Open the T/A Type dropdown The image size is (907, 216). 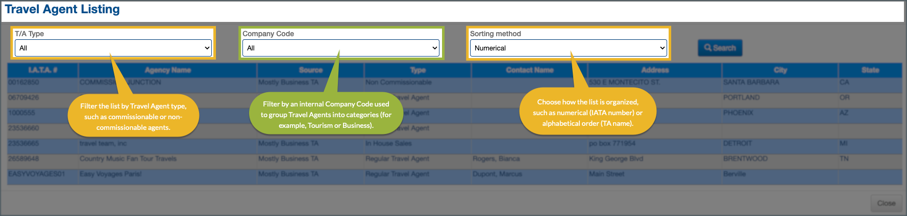click(x=113, y=48)
